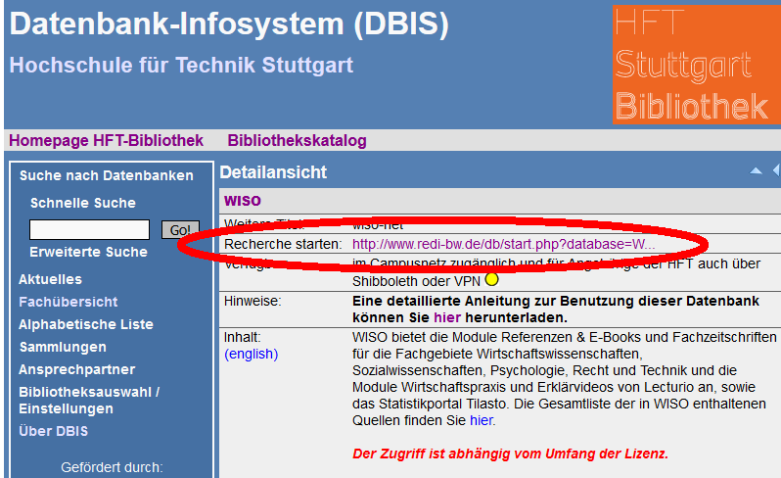Viewport: 781px width, 478px height.
Task: Switch content to (english)
Action: (251, 354)
